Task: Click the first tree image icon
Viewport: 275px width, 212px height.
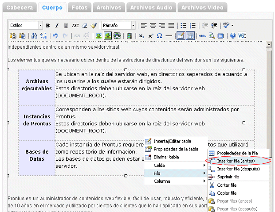Action: pos(99,36)
